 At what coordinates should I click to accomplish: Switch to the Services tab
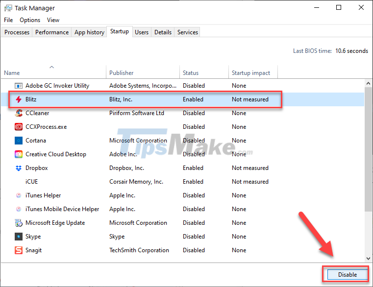pyautogui.click(x=188, y=32)
